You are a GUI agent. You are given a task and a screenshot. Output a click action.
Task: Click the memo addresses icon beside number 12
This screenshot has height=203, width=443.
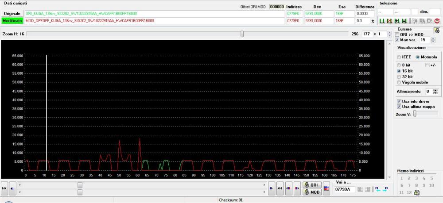(416, 192)
